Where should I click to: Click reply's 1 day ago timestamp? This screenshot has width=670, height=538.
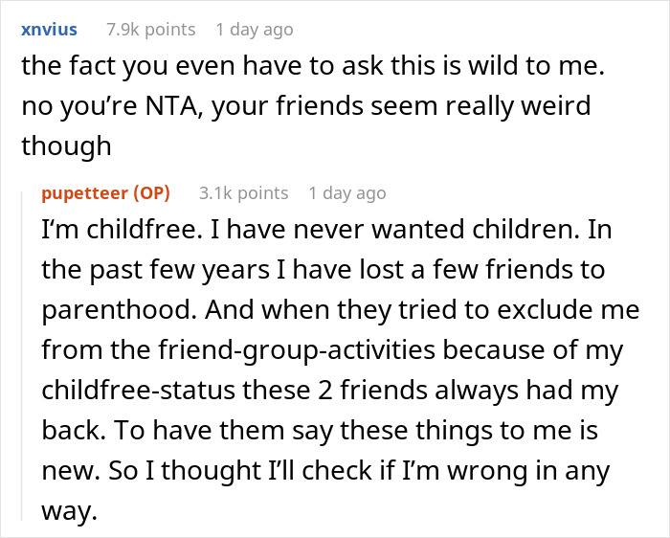point(346,192)
